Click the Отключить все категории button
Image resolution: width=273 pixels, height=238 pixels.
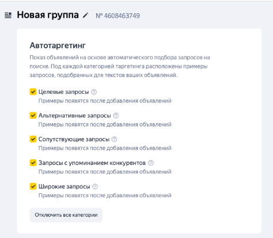[66, 215]
